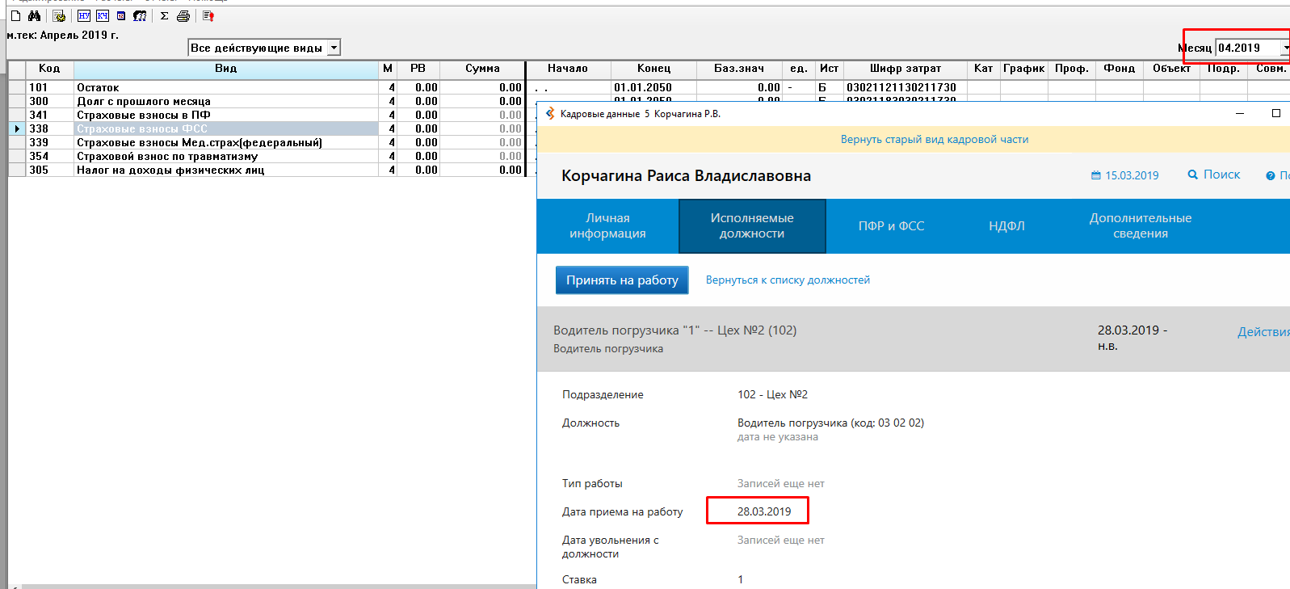Click the Шифр затрат column header
This screenshot has height=589, width=1290.
pyautogui.click(x=906, y=69)
